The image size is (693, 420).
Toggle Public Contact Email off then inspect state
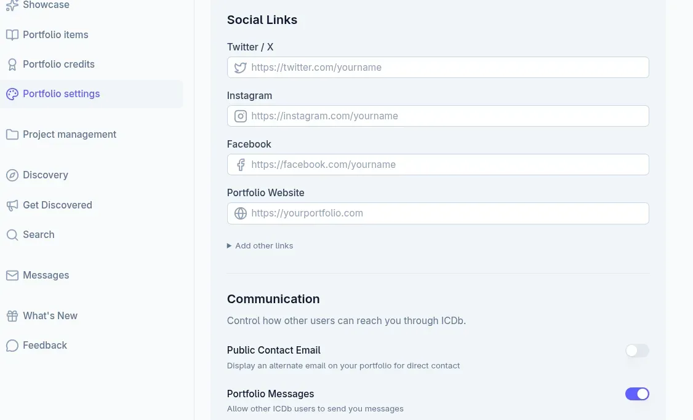(637, 351)
